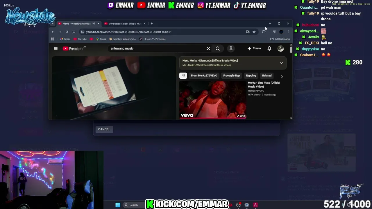Click the YouTube address bar URL

129,32
